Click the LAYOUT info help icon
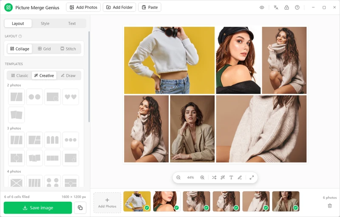Viewport: 340px width, 217px height. [20, 36]
